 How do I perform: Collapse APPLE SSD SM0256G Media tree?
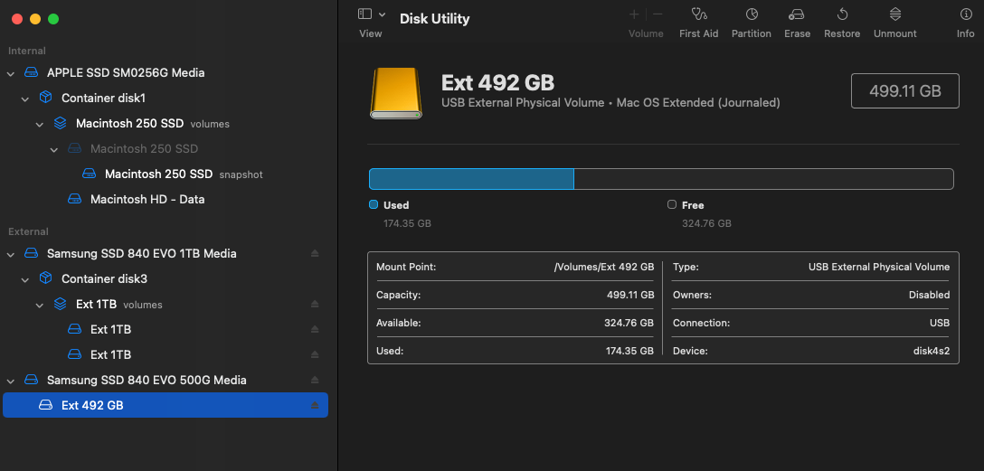point(11,72)
